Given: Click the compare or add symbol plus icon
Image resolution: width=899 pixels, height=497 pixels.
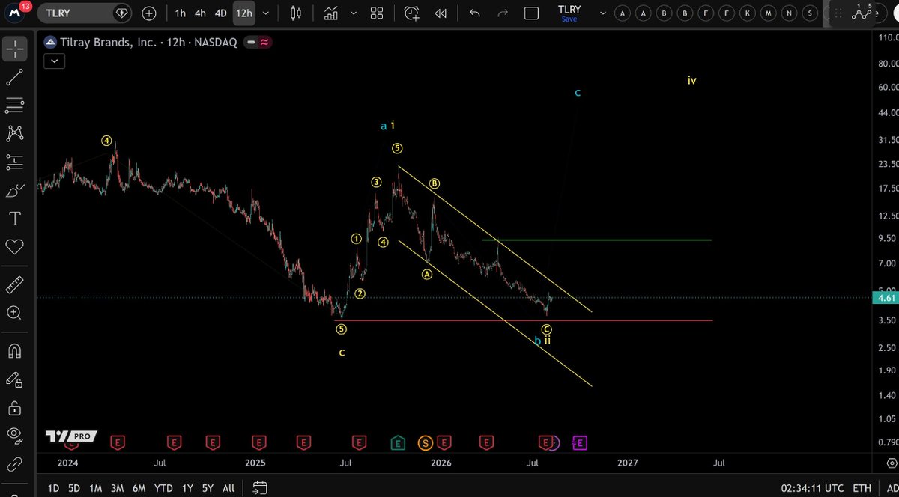Looking at the screenshot, I should pyautogui.click(x=149, y=13).
